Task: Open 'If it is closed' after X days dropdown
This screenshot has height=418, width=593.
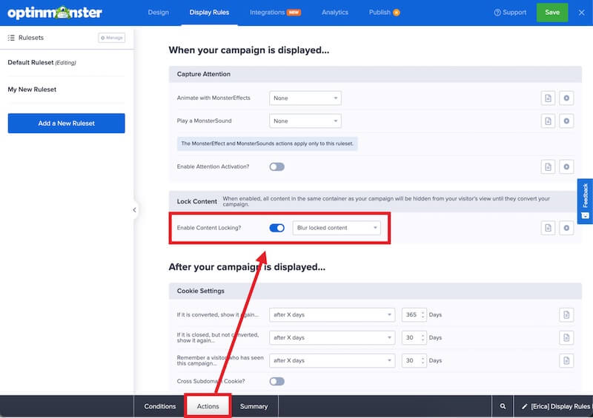Action: tap(332, 337)
